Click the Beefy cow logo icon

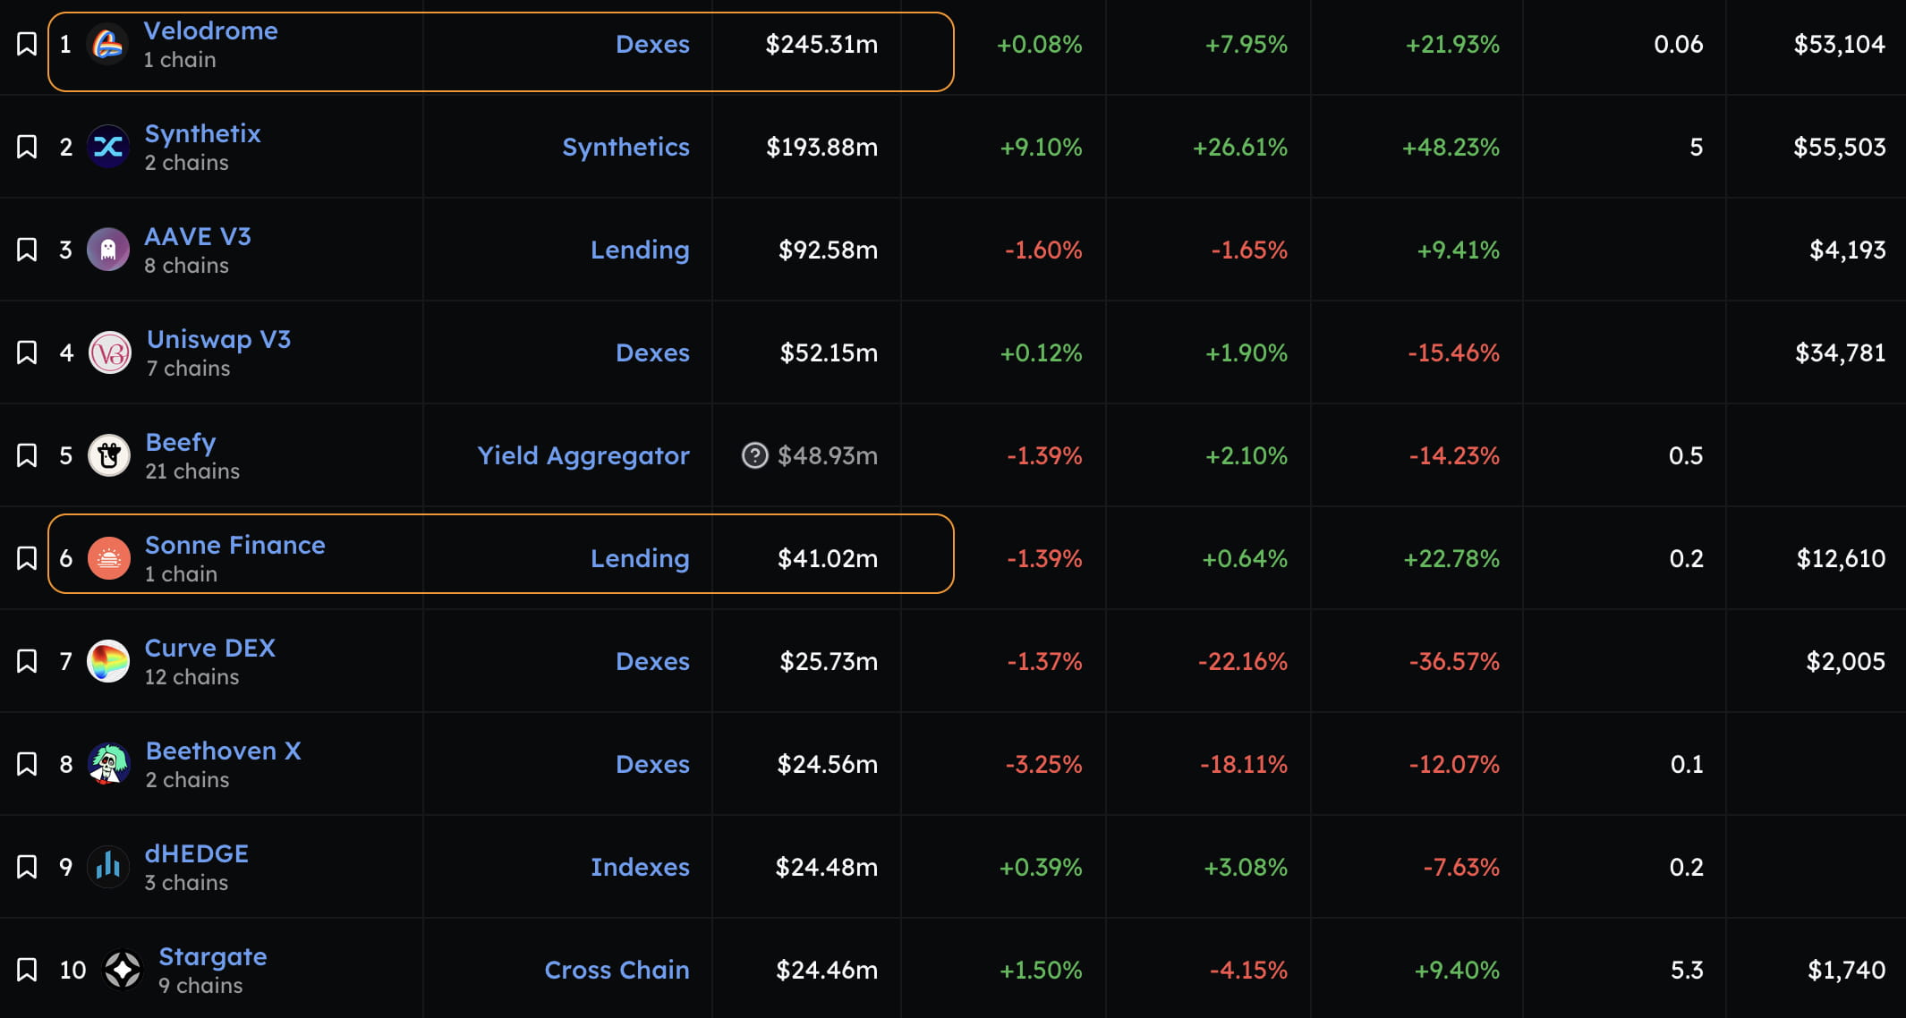click(109, 455)
